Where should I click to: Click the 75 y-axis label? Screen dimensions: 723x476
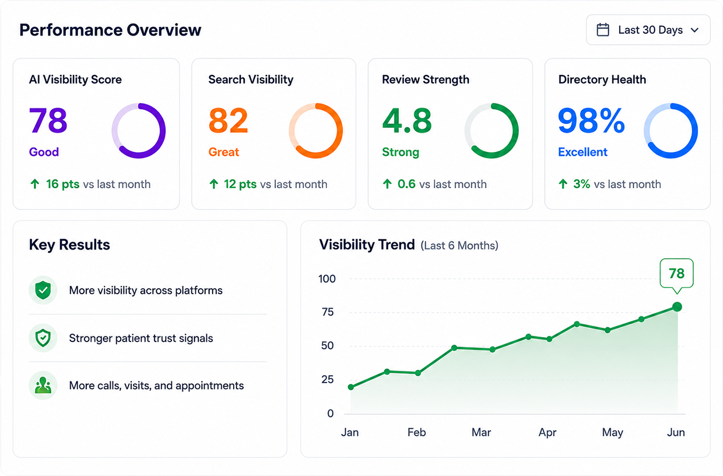[x=327, y=313]
